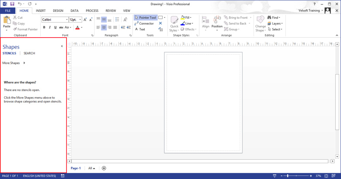Viewport: 341px width, 179px height.
Task: Expand the More Shapes menu
Action: point(14,63)
